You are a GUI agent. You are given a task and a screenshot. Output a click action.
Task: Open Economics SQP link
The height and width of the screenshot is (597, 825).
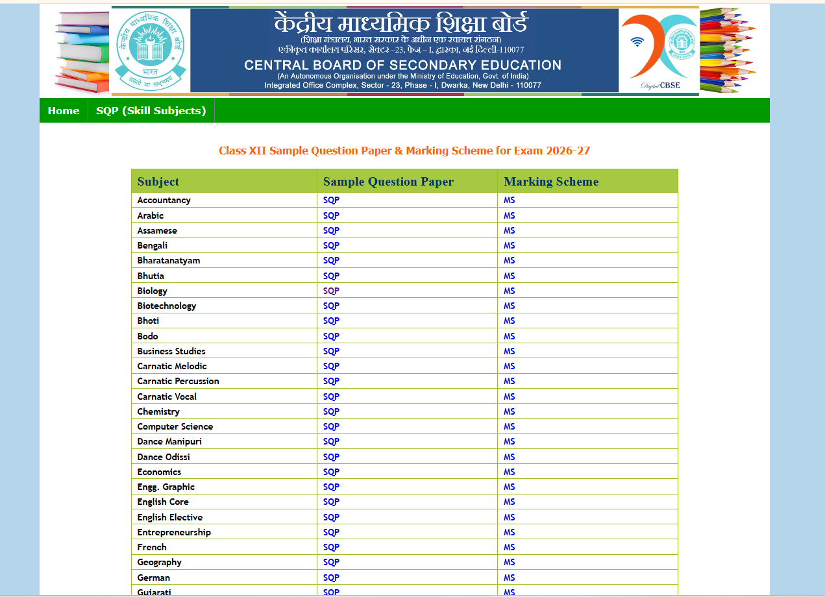pyautogui.click(x=332, y=472)
